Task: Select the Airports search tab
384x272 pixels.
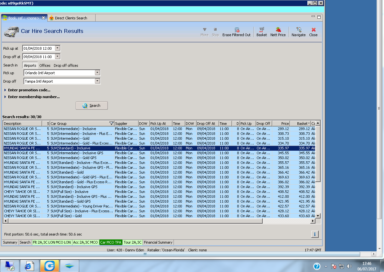Action: (30, 65)
